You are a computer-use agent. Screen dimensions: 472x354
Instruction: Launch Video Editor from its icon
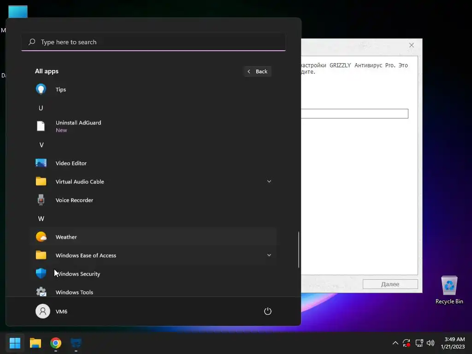point(41,163)
